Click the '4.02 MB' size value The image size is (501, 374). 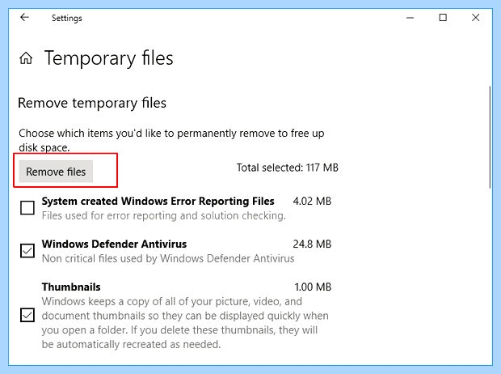[x=312, y=201]
